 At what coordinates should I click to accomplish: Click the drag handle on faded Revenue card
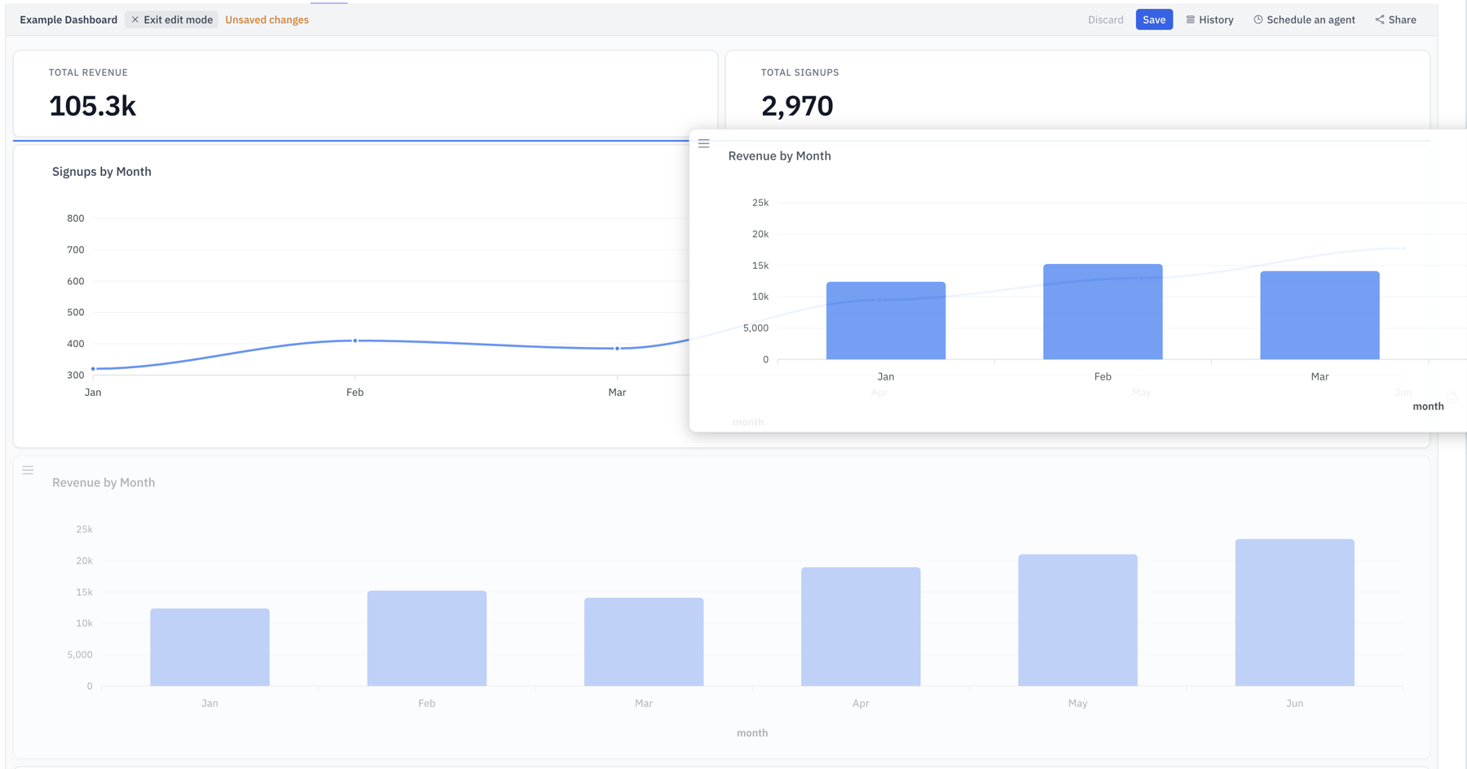[x=28, y=470]
